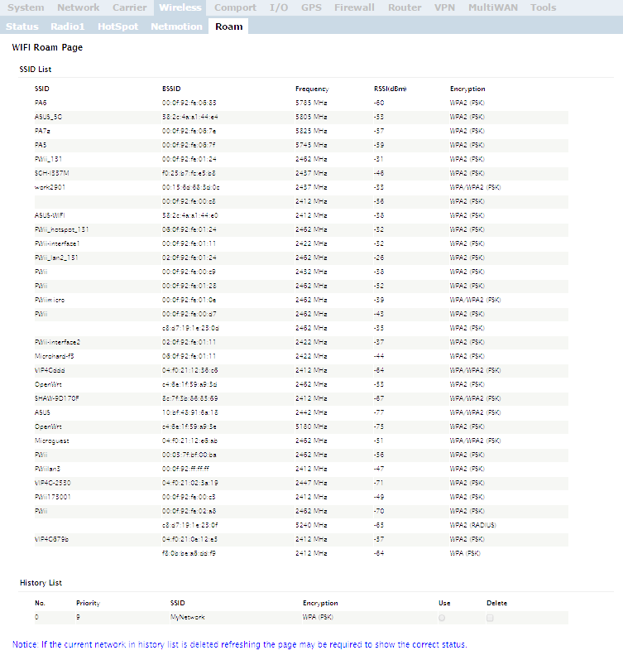Click the ASUS-WIFI SSID entry

50,215
